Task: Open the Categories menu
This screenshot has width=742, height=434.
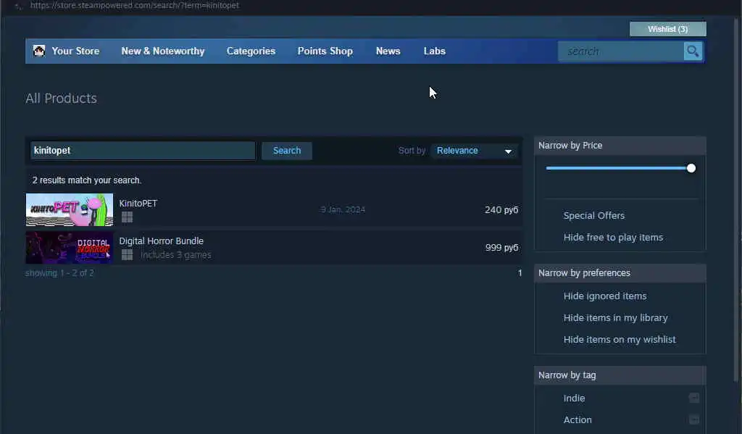Action: click(251, 51)
